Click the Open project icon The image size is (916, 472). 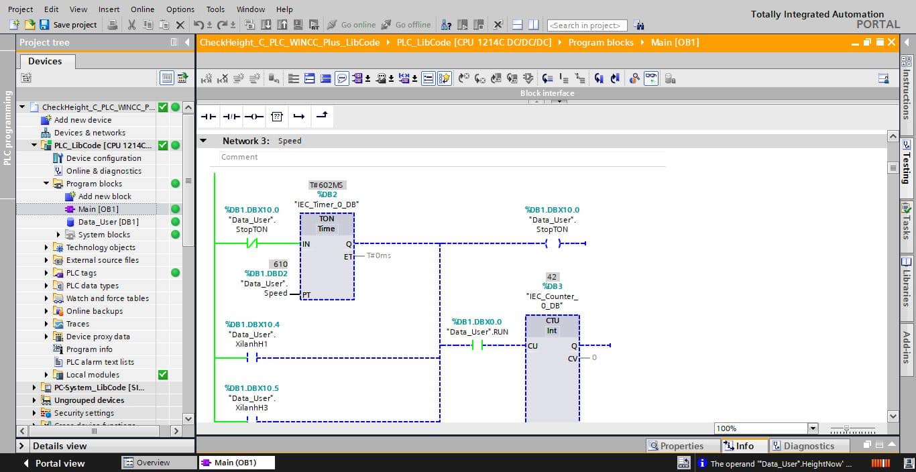pos(30,25)
